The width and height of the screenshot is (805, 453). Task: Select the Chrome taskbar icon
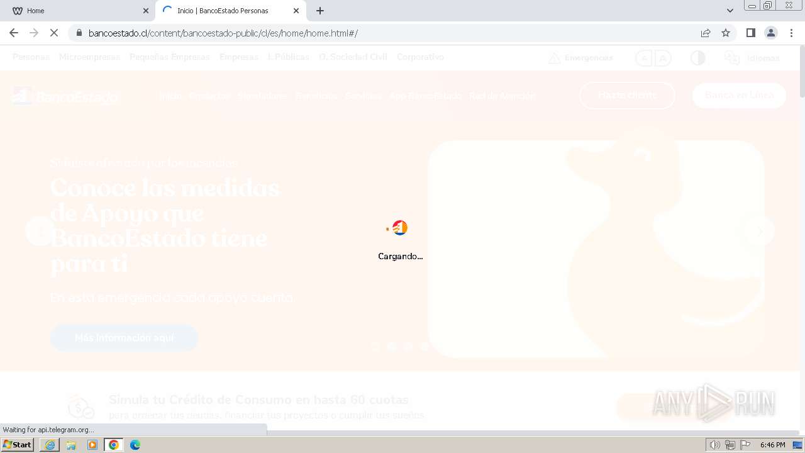click(114, 445)
